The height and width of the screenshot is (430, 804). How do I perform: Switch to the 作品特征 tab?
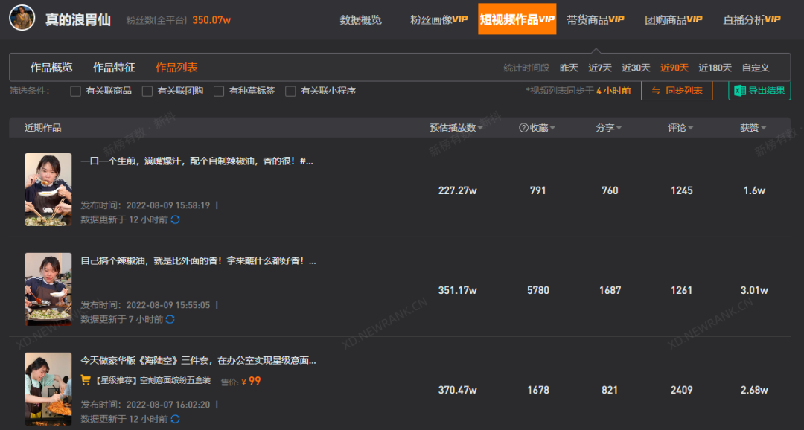click(x=114, y=68)
